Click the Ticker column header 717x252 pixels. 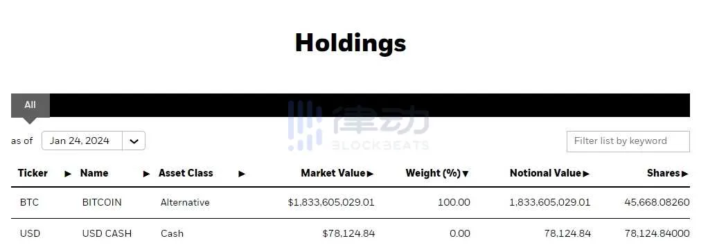point(33,173)
